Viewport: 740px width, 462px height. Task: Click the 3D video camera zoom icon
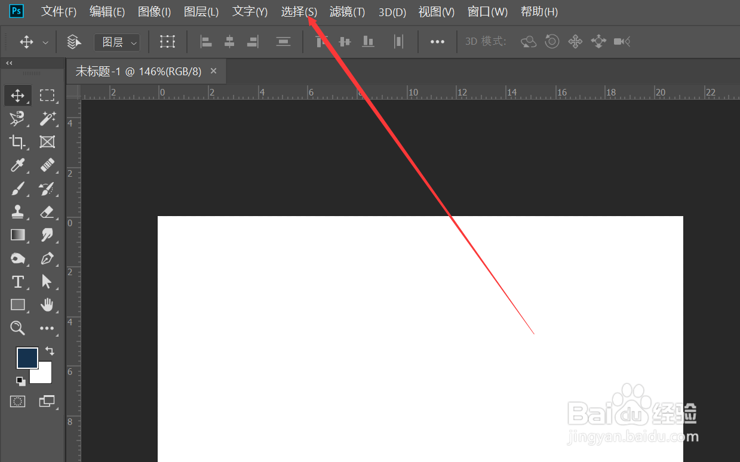tap(622, 41)
